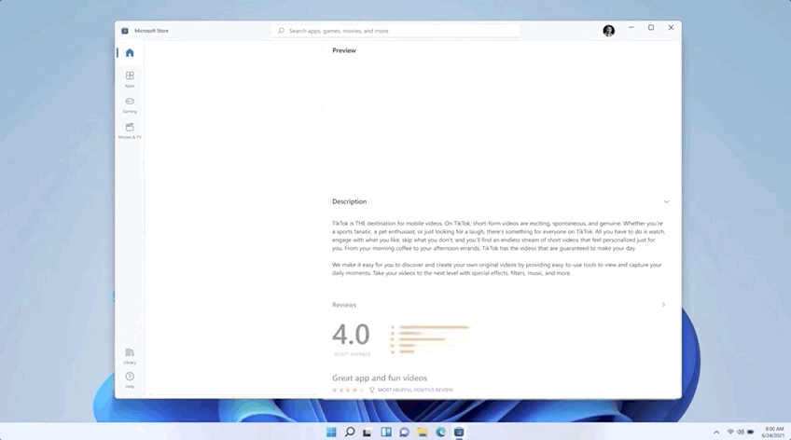Focus the Search apps, games, movies field
The height and width of the screenshot is (440, 791).
(x=395, y=31)
